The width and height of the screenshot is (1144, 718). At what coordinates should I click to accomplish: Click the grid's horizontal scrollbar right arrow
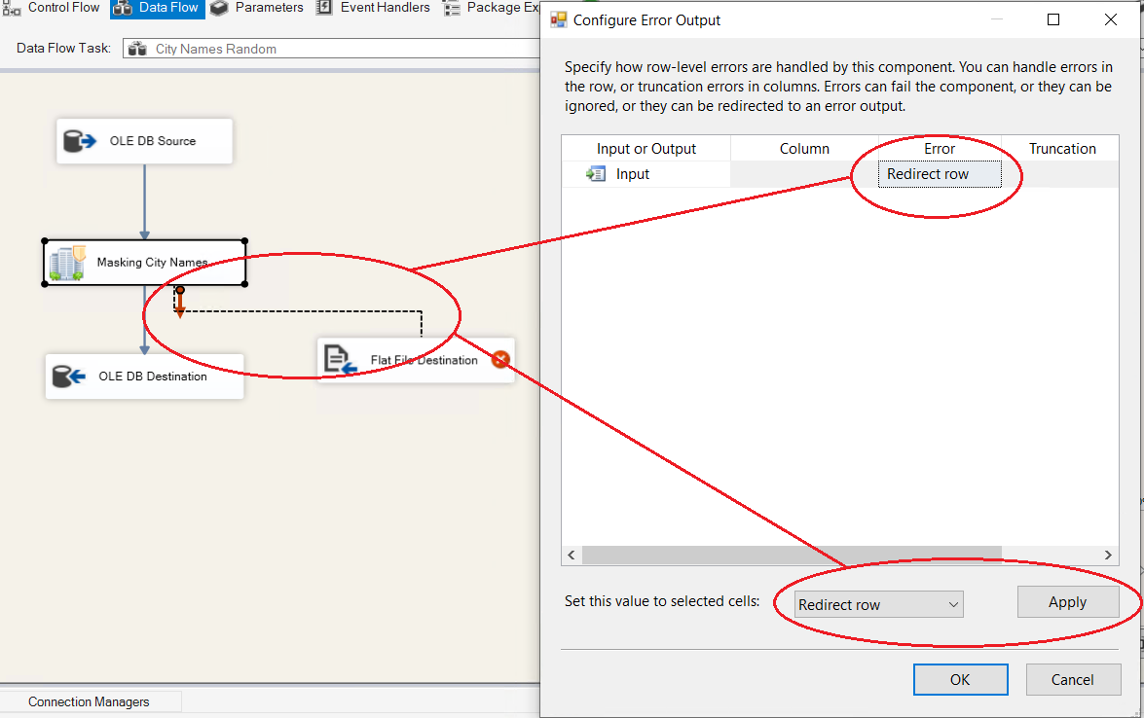click(x=1109, y=555)
